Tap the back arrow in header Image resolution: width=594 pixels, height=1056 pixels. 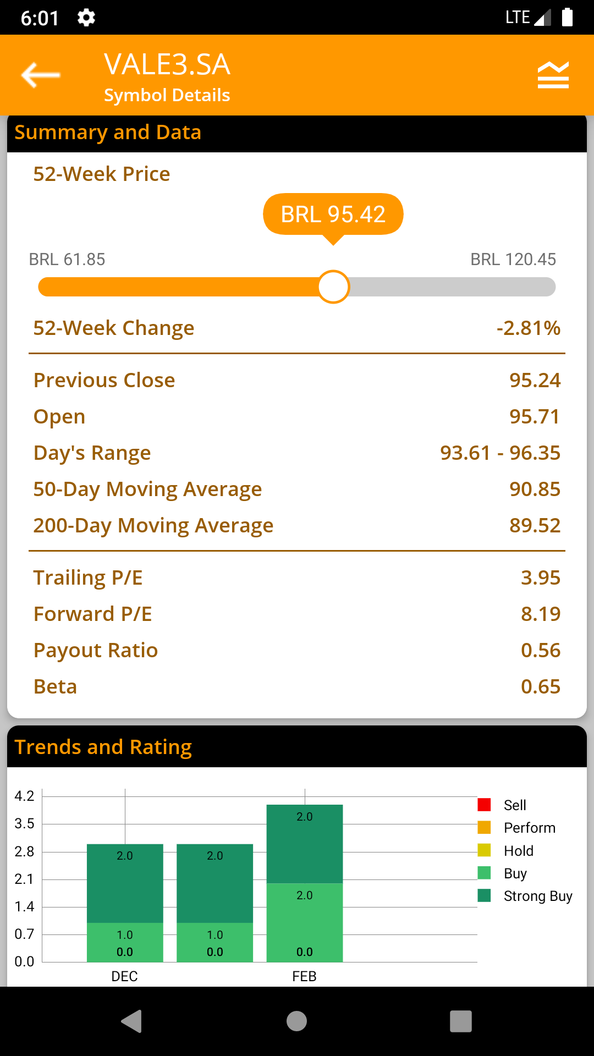(x=41, y=75)
